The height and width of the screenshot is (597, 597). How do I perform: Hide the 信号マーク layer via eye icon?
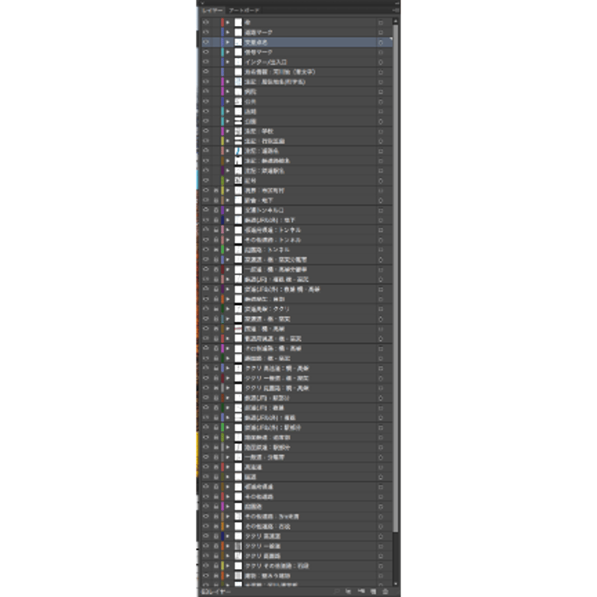point(206,52)
